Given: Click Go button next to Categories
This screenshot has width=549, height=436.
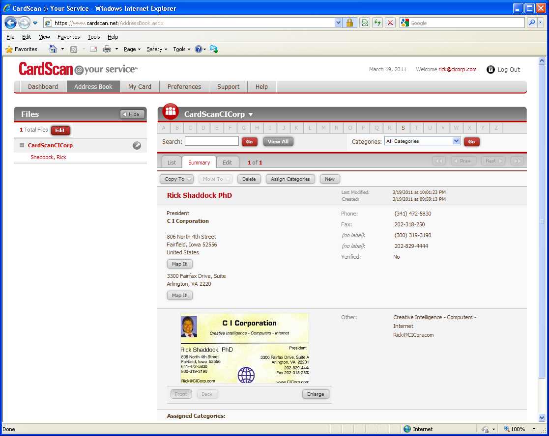Looking at the screenshot, I should point(472,141).
